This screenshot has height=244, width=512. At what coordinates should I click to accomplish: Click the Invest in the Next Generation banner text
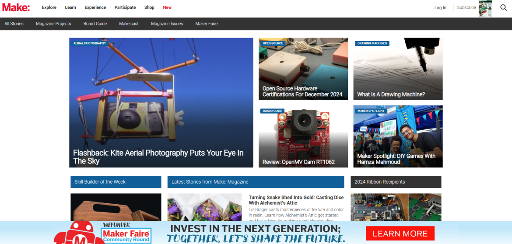click(256, 233)
